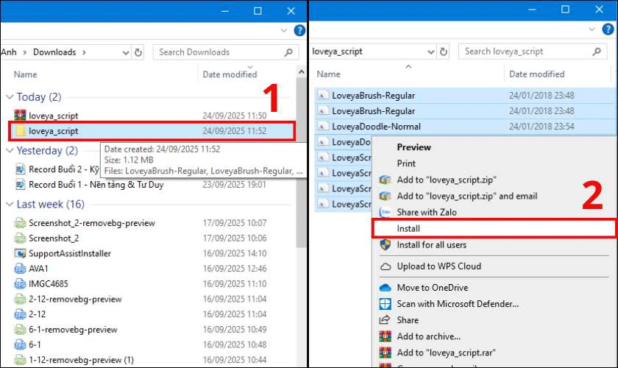Sort loveya_script by Name column header
This screenshot has width=618, height=368.
[x=328, y=74]
